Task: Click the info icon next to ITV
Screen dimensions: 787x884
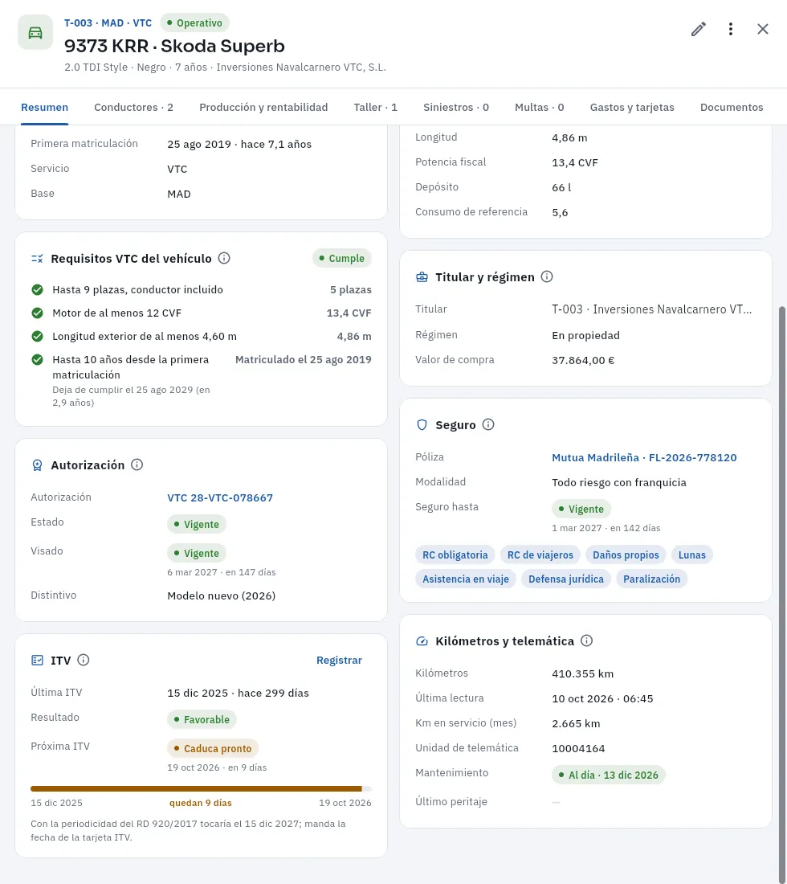Action: click(84, 660)
